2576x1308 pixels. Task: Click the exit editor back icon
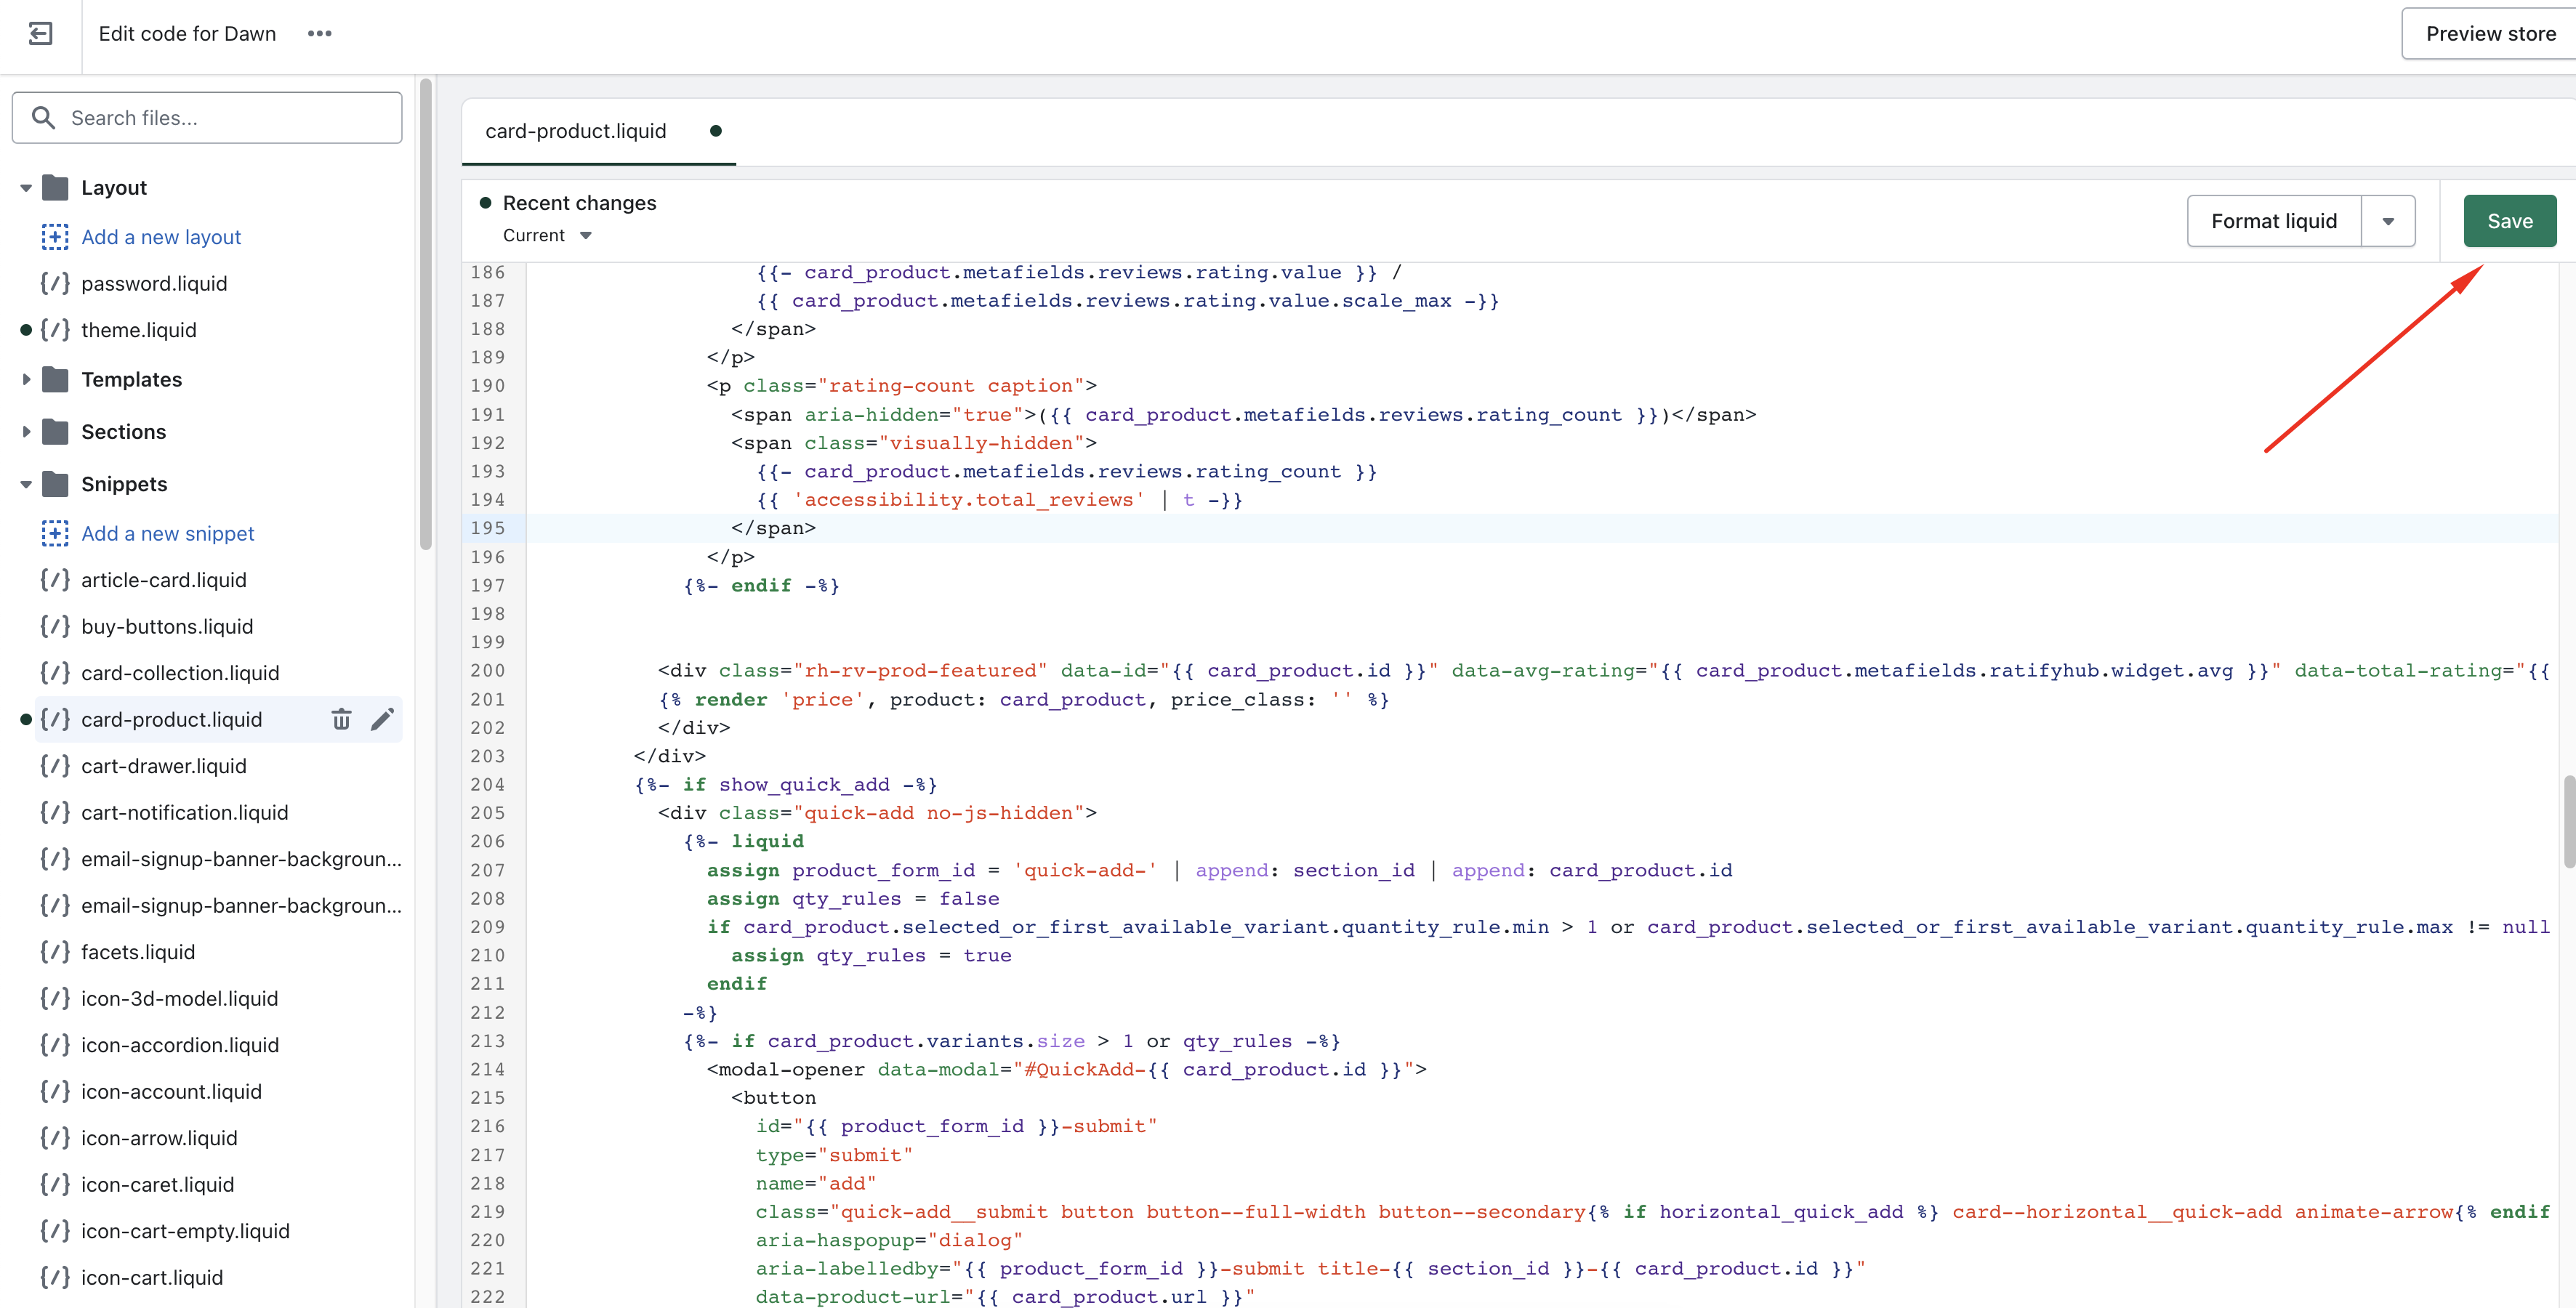pos(40,34)
